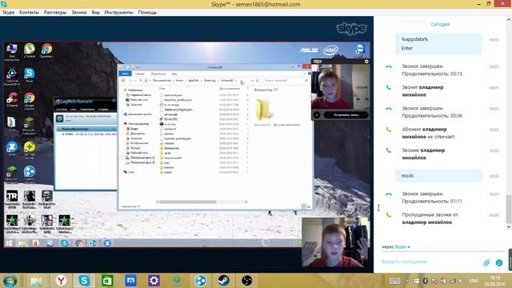Click Explorer refresh button in shared screen
The width and height of the screenshot is (512, 288).
click(x=258, y=80)
